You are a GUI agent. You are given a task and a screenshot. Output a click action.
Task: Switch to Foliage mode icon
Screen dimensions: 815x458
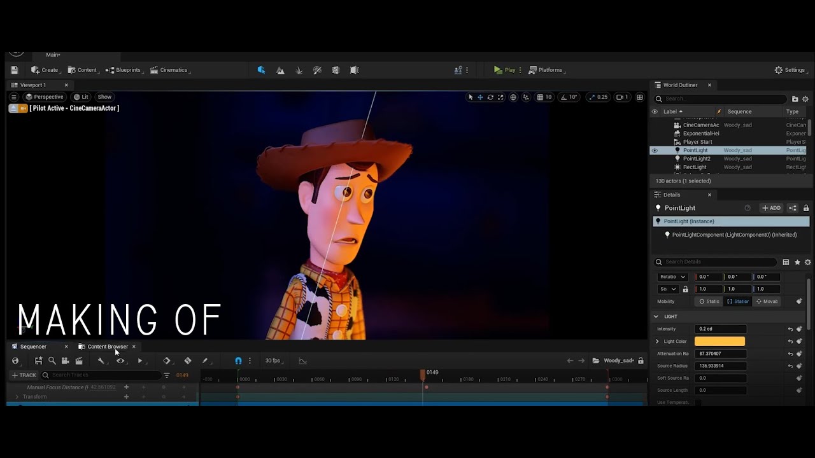coord(299,70)
